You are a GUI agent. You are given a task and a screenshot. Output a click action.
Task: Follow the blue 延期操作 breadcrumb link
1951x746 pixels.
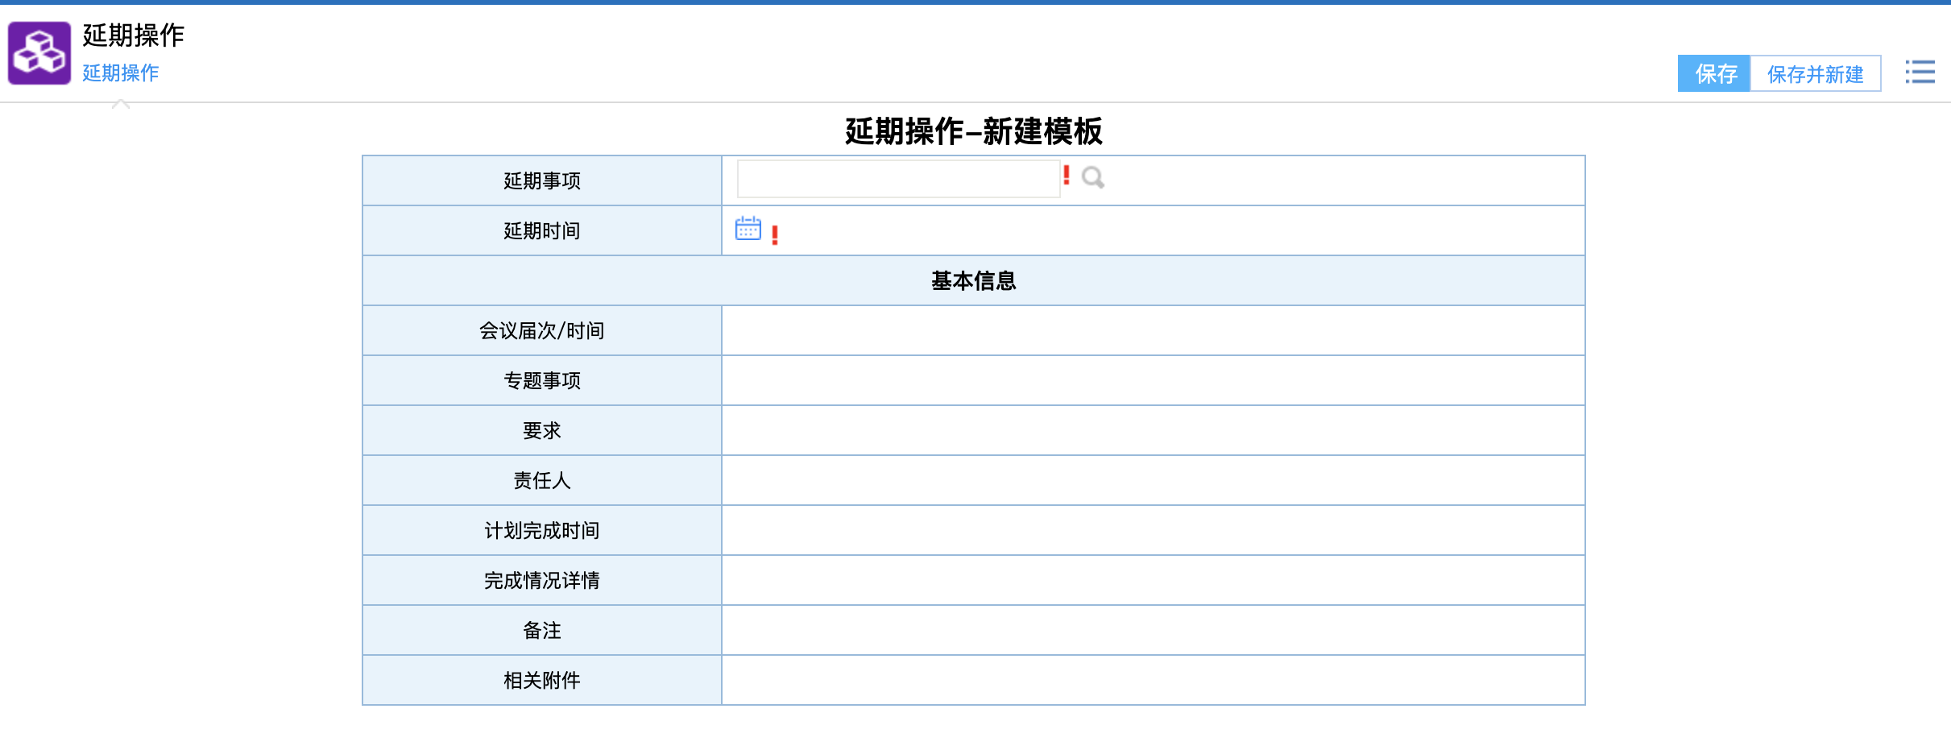(121, 73)
